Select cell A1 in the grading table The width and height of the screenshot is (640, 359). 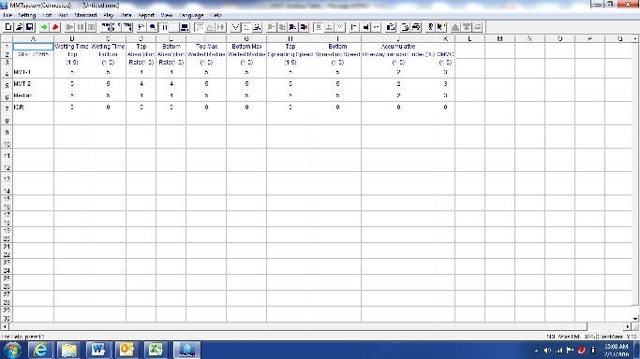[33, 47]
